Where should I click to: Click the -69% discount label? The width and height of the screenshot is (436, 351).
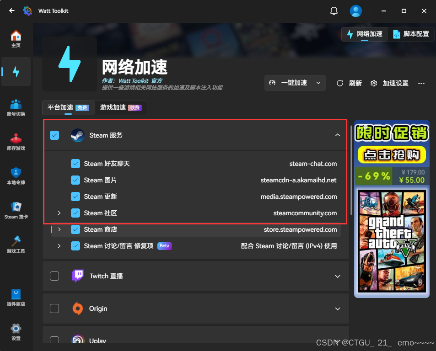pyautogui.click(x=374, y=176)
